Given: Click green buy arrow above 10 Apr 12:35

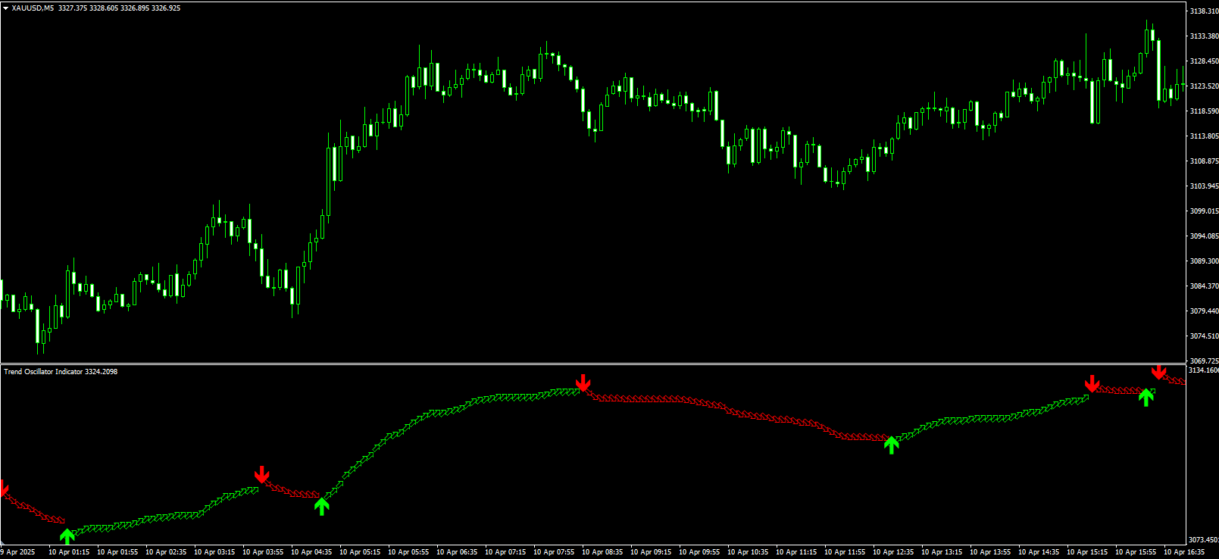Looking at the screenshot, I should [892, 445].
